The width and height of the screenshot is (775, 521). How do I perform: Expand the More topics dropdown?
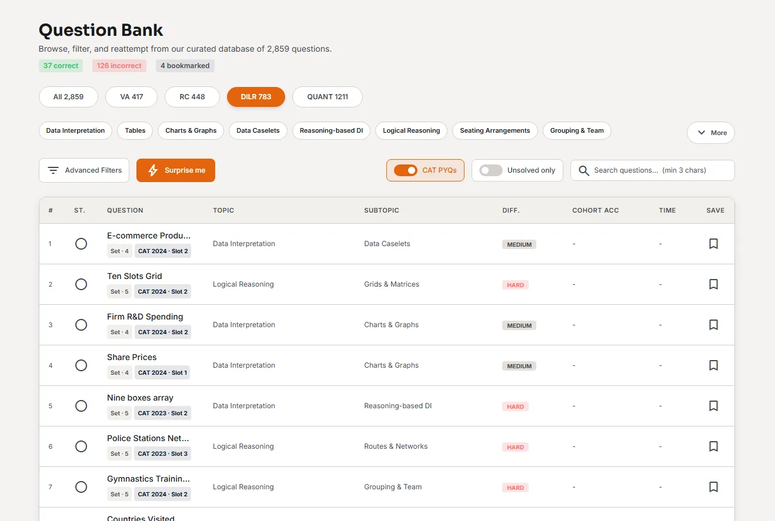(710, 133)
